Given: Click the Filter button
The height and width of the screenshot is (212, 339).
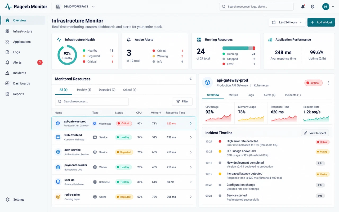Looking at the screenshot, I should tap(182, 102).
